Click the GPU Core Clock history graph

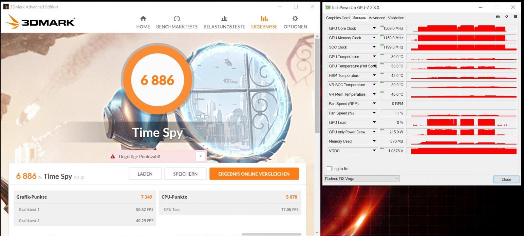click(x=461, y=29)
